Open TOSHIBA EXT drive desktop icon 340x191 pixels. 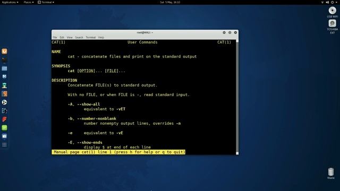tap(332, 23)
